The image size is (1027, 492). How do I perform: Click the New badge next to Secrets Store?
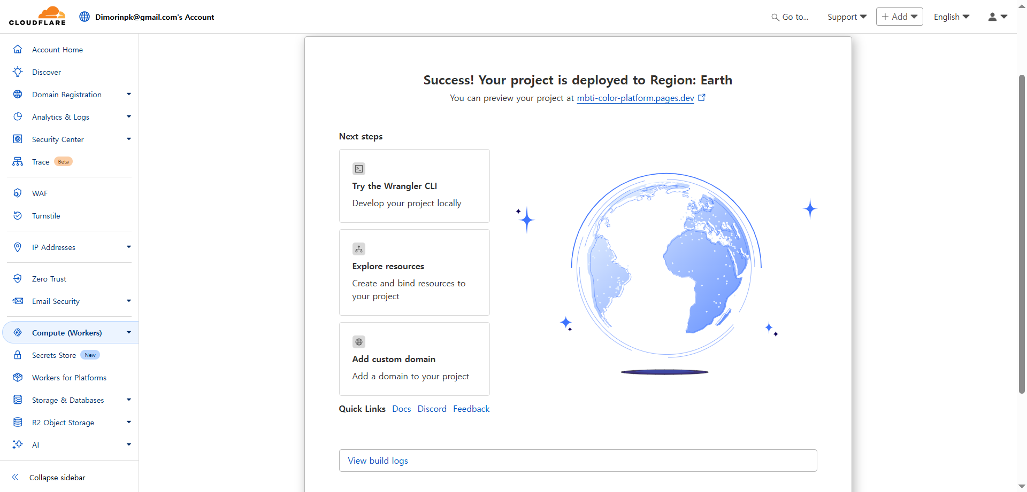point(90,355)
